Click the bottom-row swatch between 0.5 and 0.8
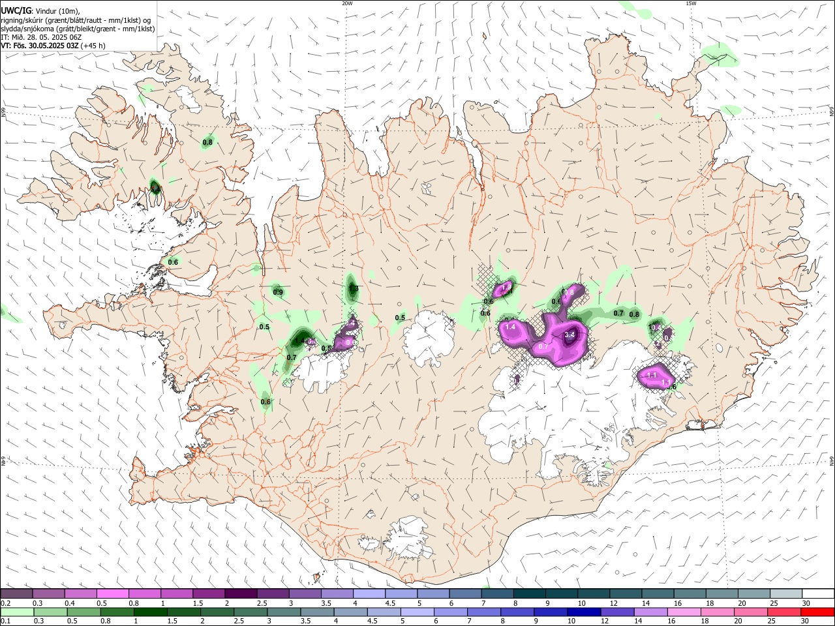The height and width of the screenshot is (626, 835). [x=83, y=612]
